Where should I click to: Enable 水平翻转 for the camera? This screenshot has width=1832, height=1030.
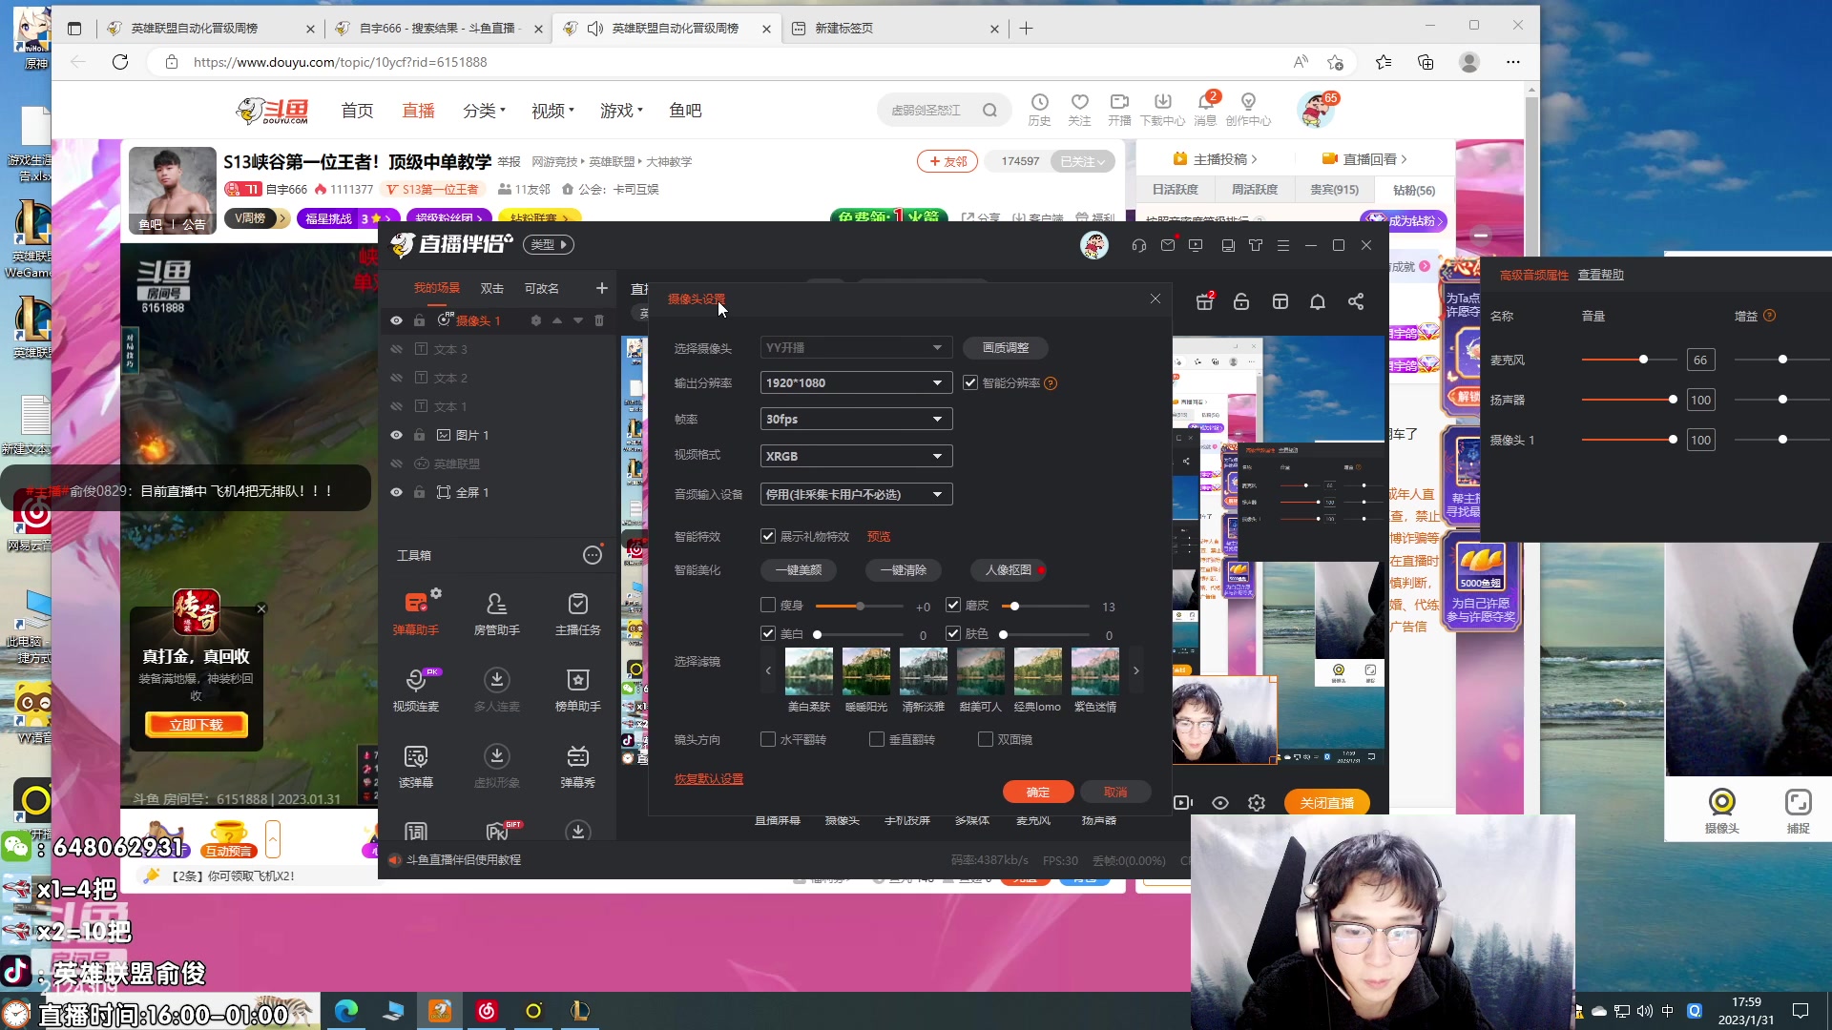(x=768, y=739)
